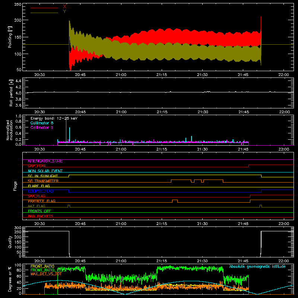Image resolution: width=298 pixels, height=298 pixels.
Task: Click the 3.6 tick on Roll period axis
Action: pyautogui.click(x=18, y=105)
